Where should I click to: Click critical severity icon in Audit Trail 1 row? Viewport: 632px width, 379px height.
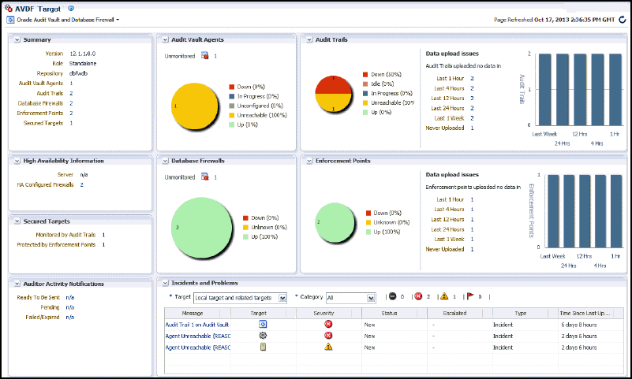click(328, 325)
